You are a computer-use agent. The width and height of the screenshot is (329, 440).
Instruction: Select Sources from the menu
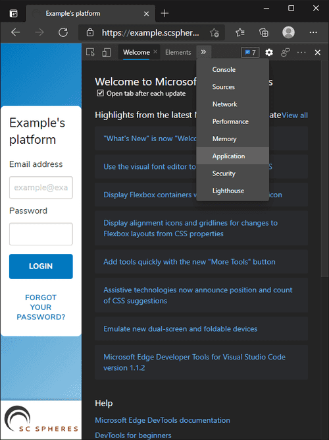click(x=233, y=87)
